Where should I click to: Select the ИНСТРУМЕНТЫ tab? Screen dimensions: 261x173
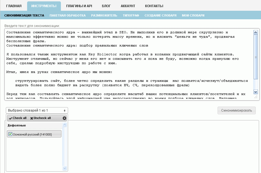point(44,6)
